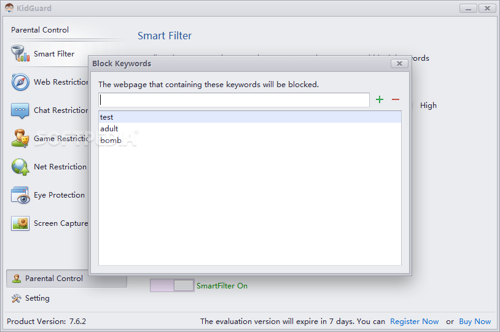Select the 'test' keyword

250,117
